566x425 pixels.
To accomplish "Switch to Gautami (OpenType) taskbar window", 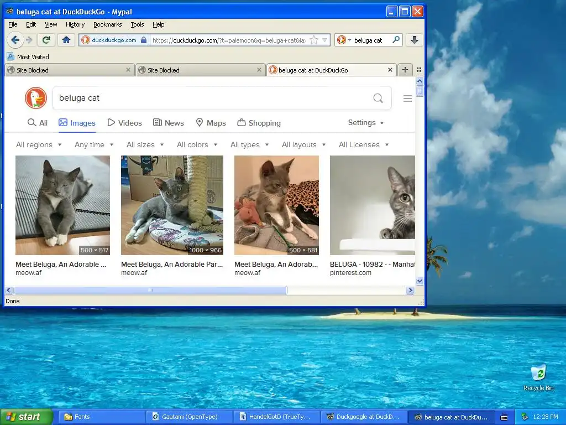I will [190, 417].
